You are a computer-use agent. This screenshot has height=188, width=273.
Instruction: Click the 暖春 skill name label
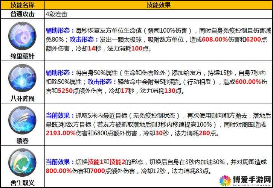point(23,141)
